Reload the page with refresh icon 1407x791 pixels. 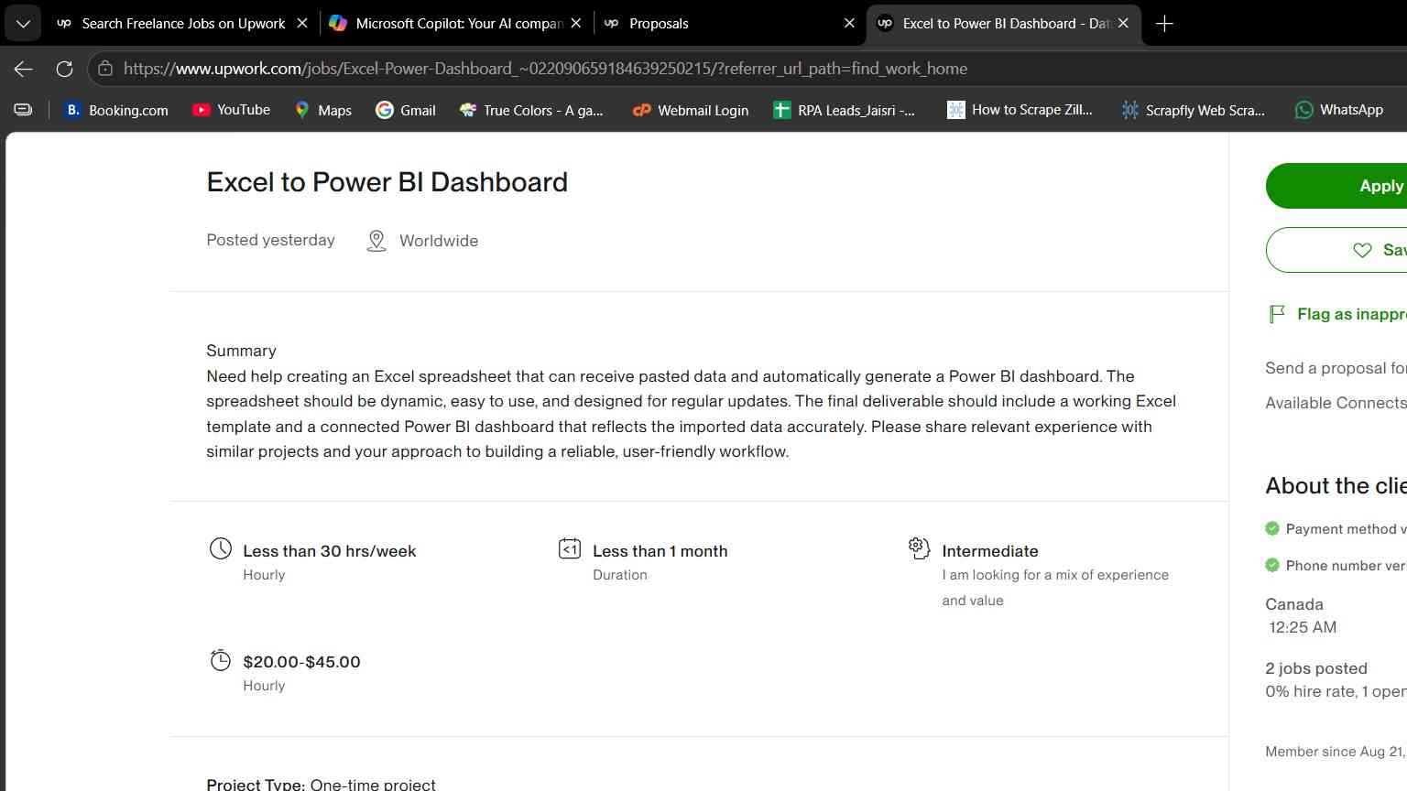click(x=64, y=69)
